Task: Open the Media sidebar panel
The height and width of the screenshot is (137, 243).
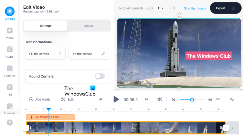Action: (10, 33)
